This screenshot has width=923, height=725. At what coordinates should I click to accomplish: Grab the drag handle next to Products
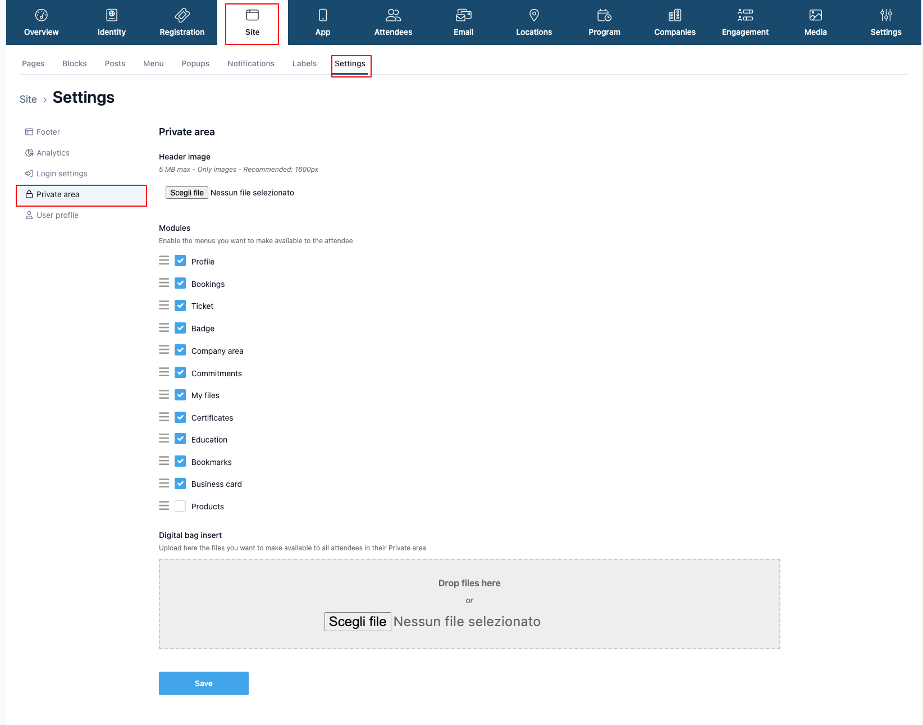(x=164, y=505)
